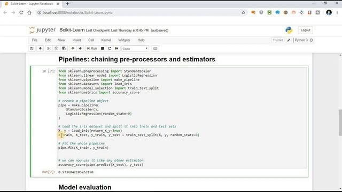Click the Jupyter logo
Screen dimensions: 342x192
click(x=42, y=30)
